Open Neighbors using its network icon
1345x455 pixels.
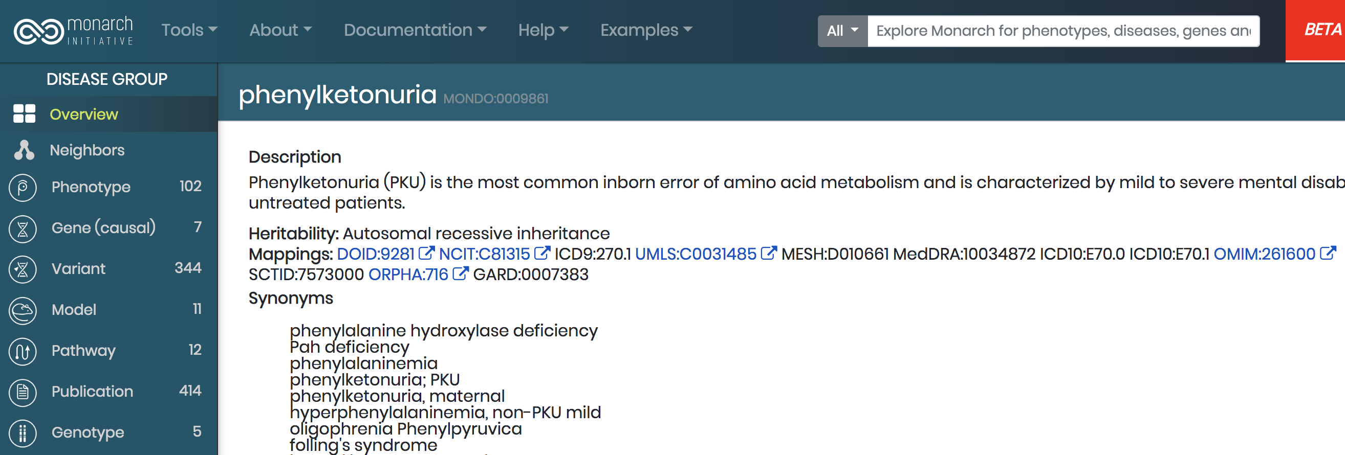pyautogui.click(x=23, y=150)
